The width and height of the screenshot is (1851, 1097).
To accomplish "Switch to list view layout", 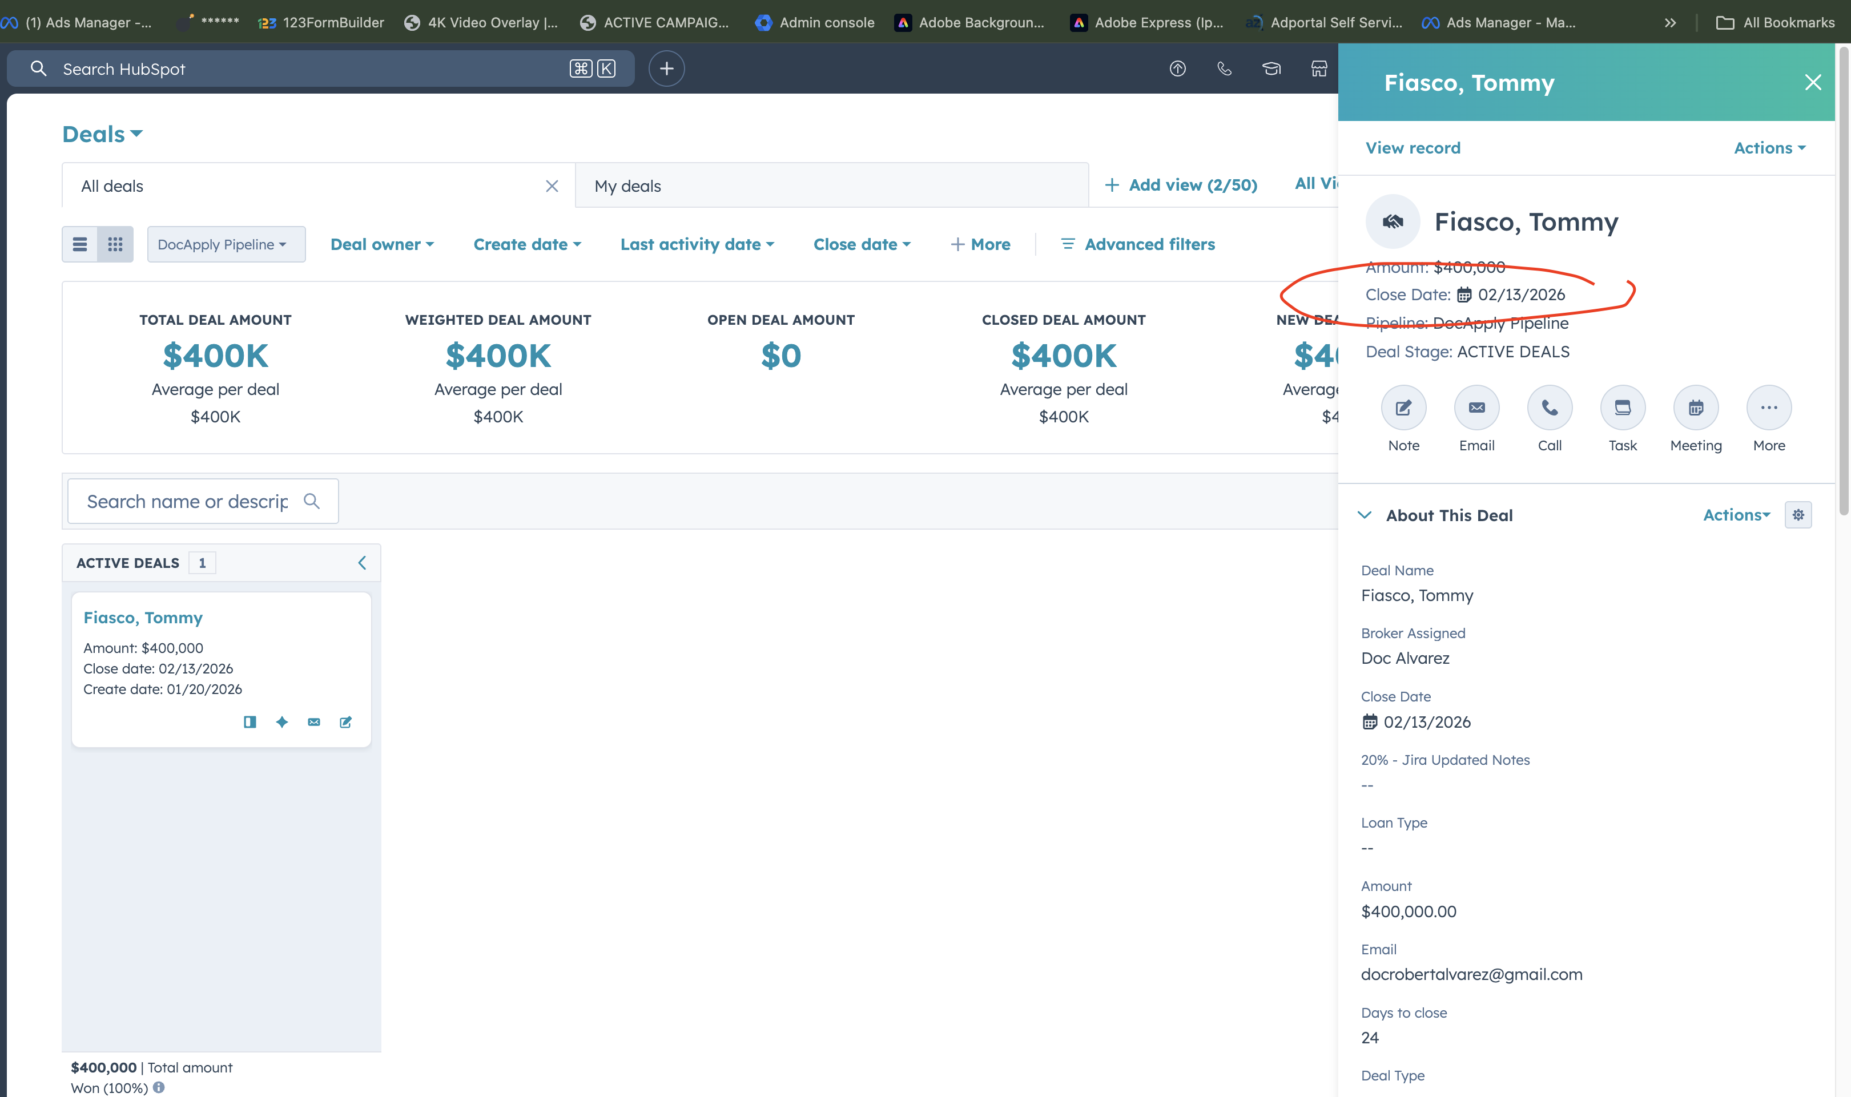I will click(x=80, y=244).
